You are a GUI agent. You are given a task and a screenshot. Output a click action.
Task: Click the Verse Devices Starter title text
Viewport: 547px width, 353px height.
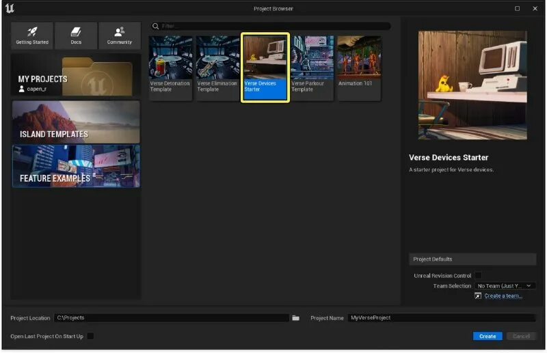449,158
